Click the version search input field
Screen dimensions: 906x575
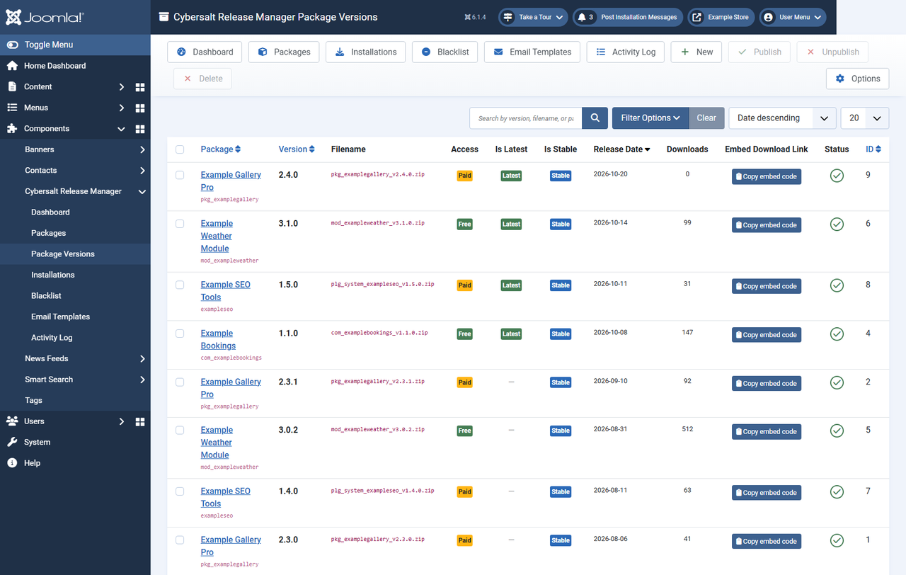[526, 118]
